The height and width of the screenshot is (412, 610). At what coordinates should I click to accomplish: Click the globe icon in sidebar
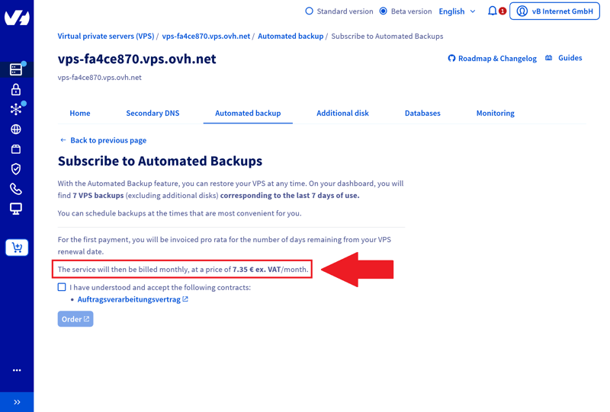coord(16,129)
